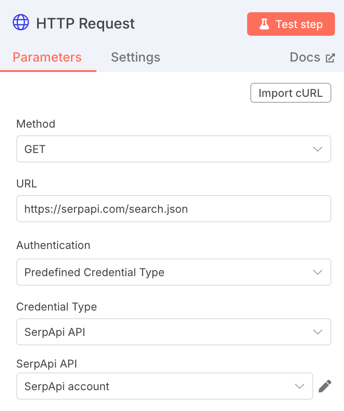Click the chevron arrow in Method field
Image resolution: width=344 pixels, height=411 pixels.
point(317,149)
